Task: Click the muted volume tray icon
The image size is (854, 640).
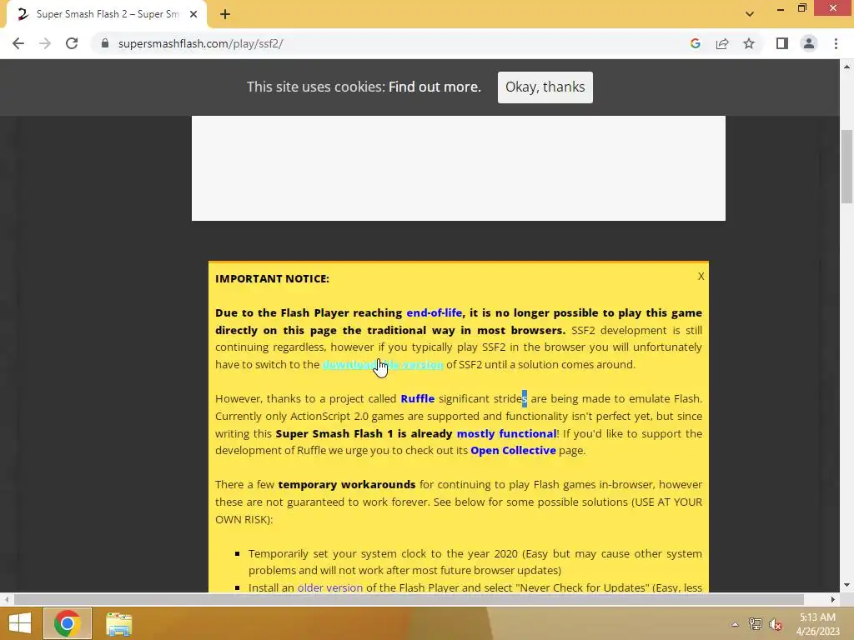Action: pyautogui.click(x=776, y=624)
